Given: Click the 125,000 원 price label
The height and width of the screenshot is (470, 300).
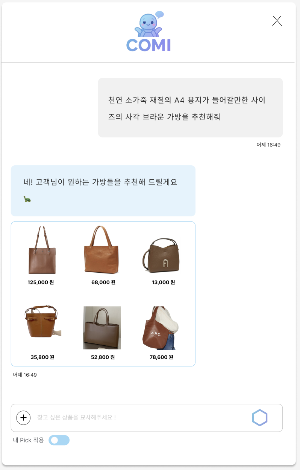Looking at the screenshot, I should (x=41, y=282).
